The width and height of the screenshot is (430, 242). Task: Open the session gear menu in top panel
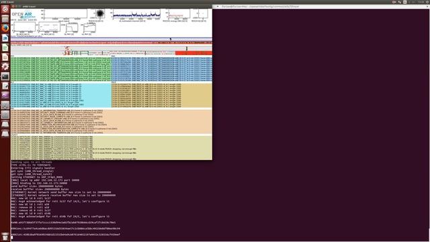click(427, 2)
